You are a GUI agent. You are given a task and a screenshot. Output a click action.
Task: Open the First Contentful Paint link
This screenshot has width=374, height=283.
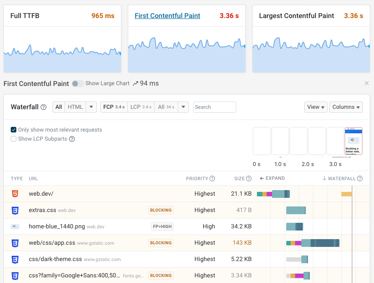point(167,16)
